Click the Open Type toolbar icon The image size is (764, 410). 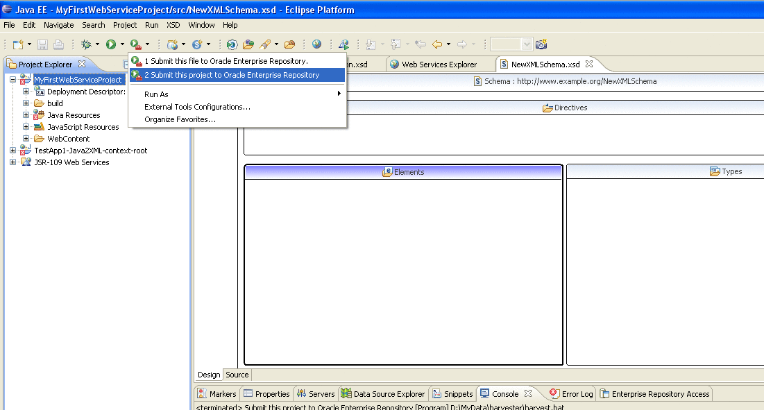(248, 45)
